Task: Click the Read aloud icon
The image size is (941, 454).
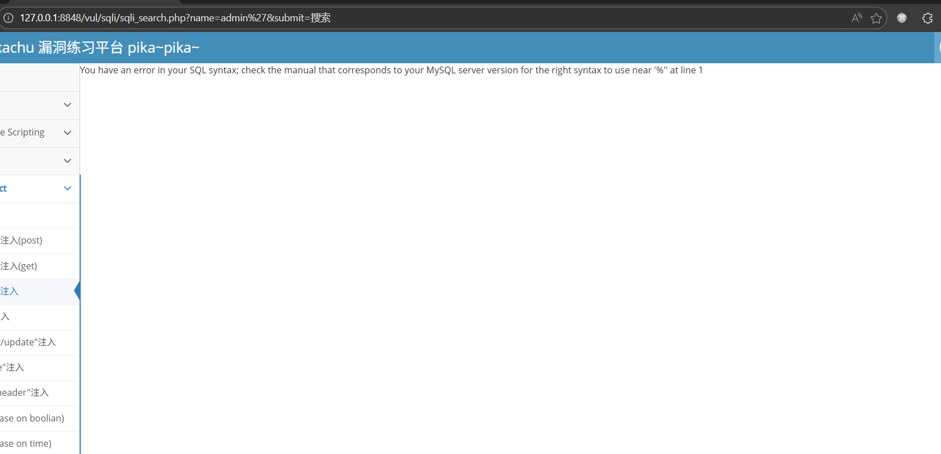Action: pos(856,18)
